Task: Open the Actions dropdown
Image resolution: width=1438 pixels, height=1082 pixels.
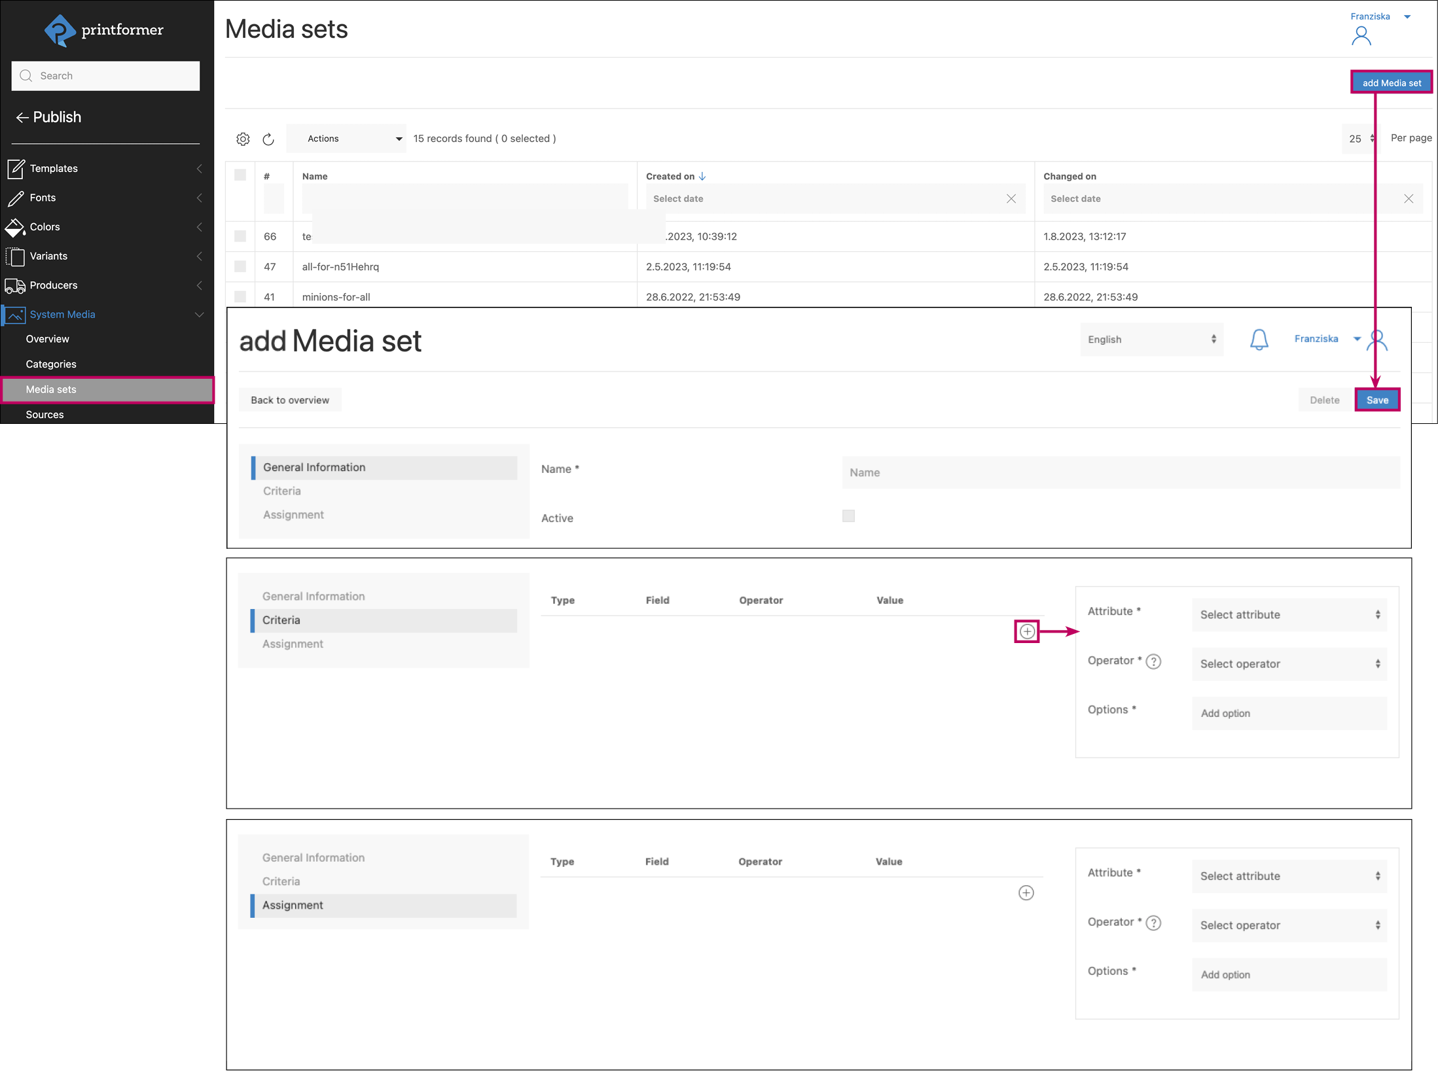Action: tap(346, 139)
